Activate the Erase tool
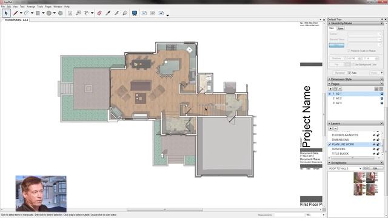 coord(99,13)
